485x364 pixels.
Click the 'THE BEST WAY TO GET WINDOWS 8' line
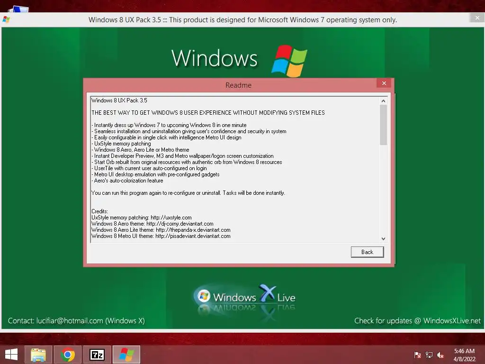pos(208,113)
